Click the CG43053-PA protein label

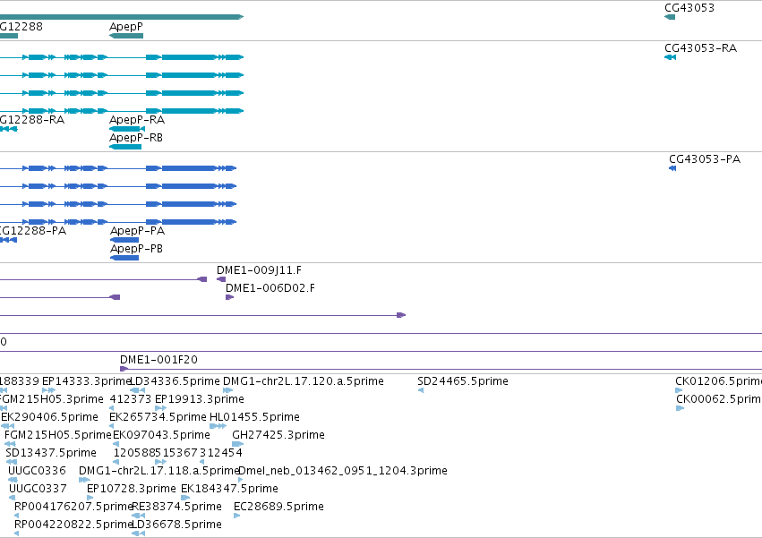705,159
